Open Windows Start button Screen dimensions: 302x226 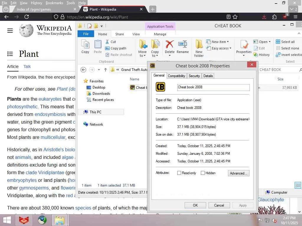(7, 220)
